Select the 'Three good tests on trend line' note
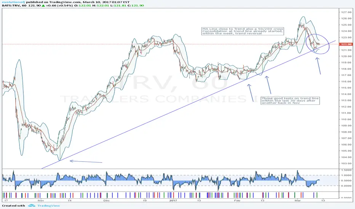 click(x=290, y=101)
